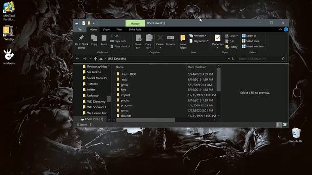Refresh the current folder
The height and width of the screenshot is (175, 312).
[233, 59]
